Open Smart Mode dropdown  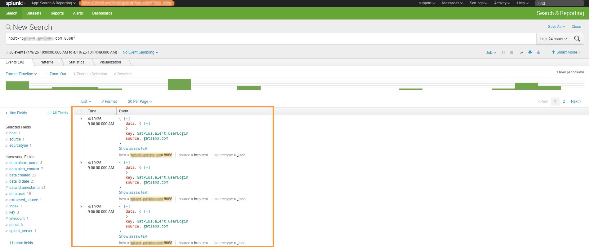tap(569, 52)
